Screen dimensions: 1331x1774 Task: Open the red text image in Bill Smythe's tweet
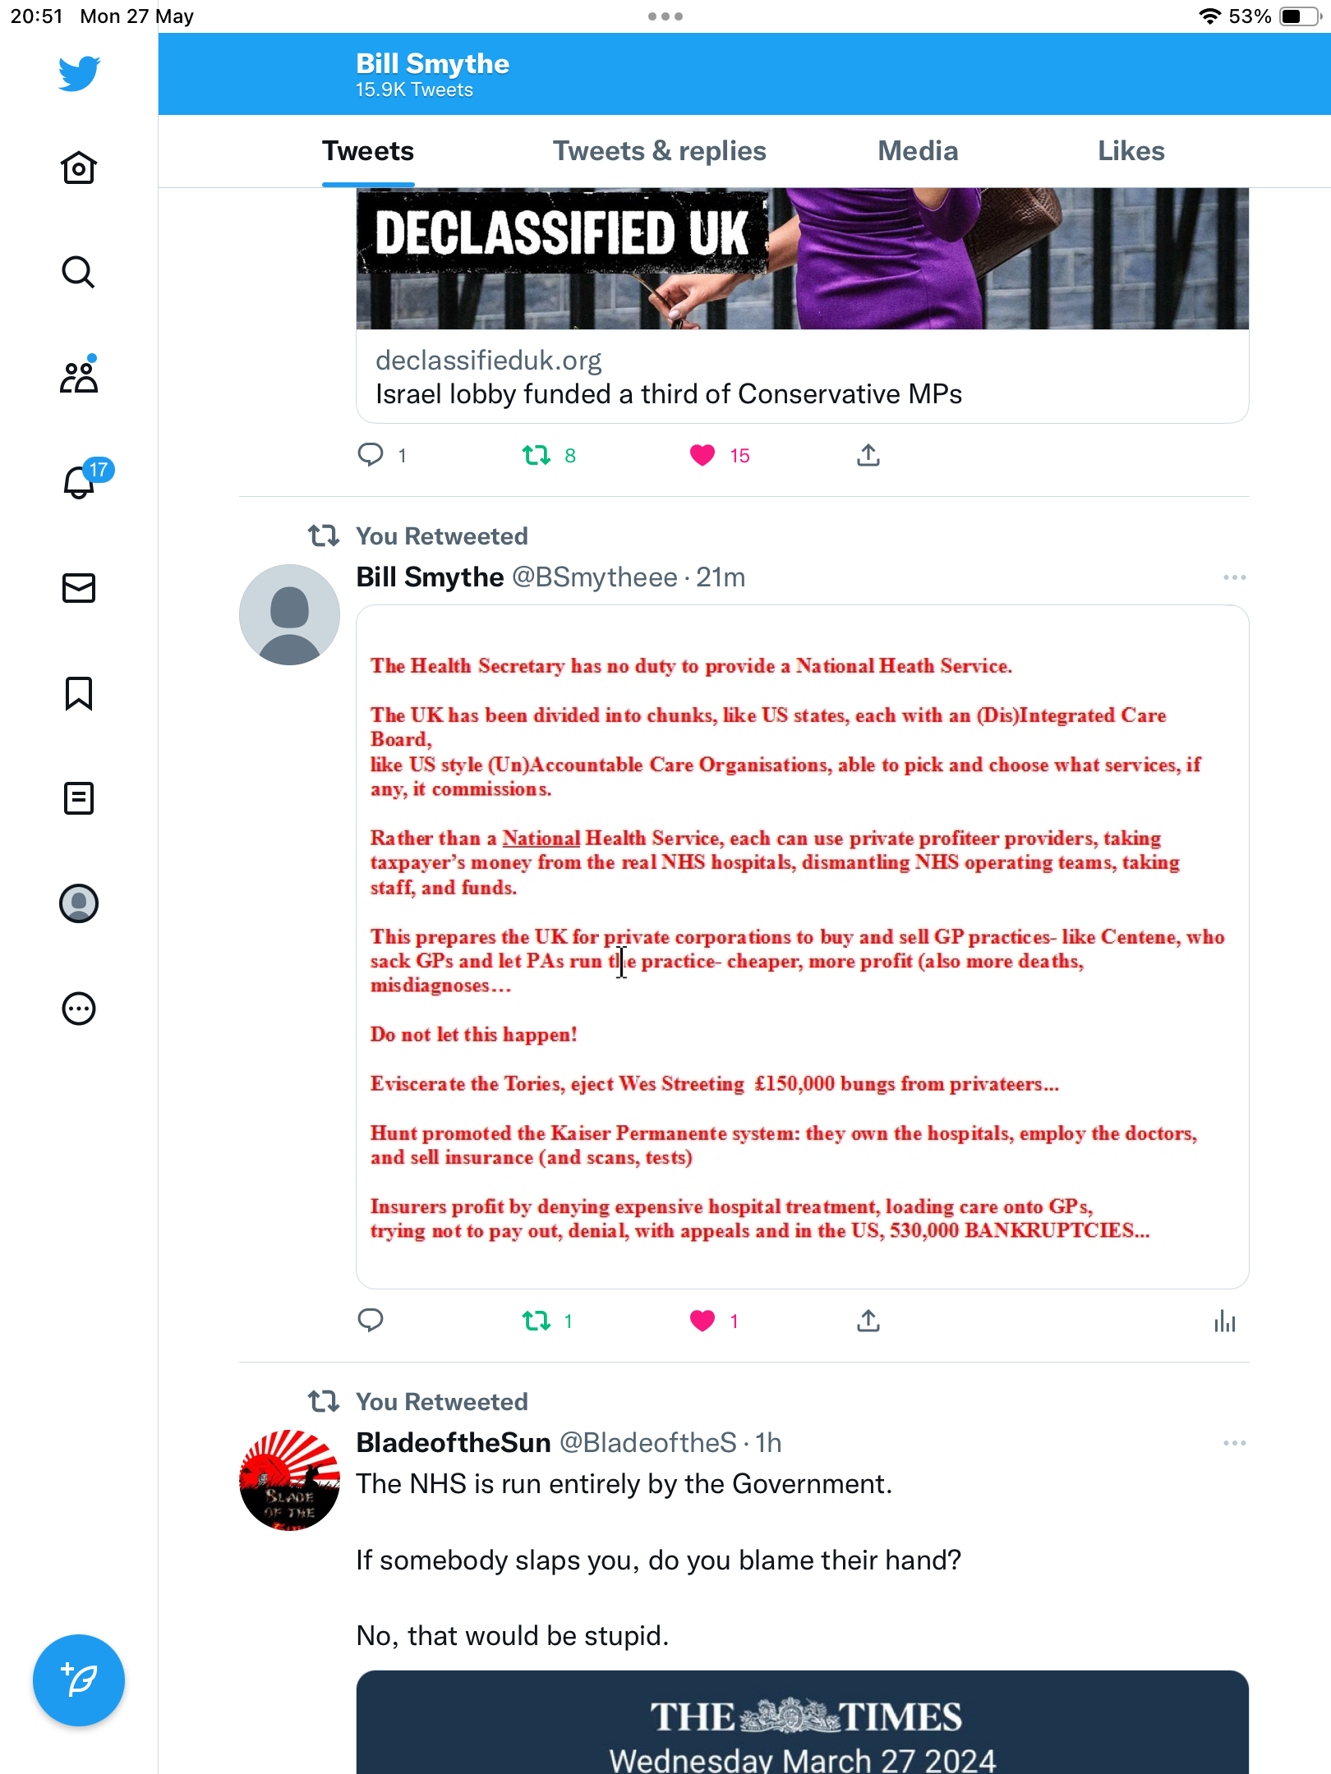click(x=803, y=947)
